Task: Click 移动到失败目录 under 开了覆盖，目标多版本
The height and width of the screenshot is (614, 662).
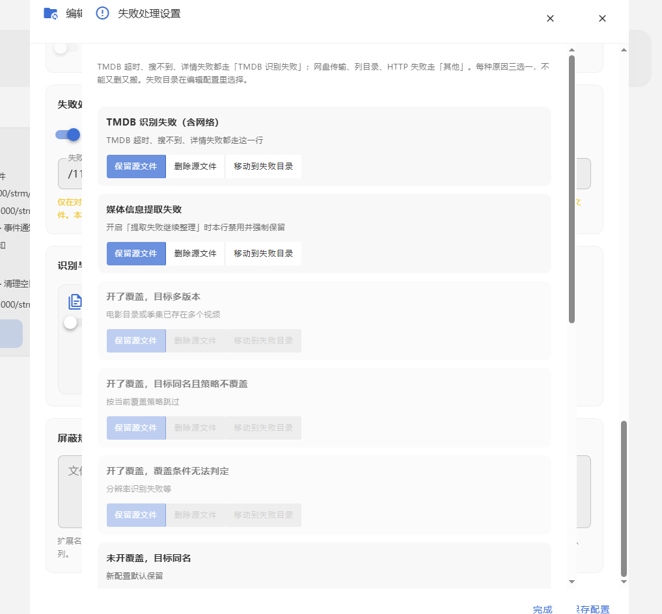Action: 263,341
